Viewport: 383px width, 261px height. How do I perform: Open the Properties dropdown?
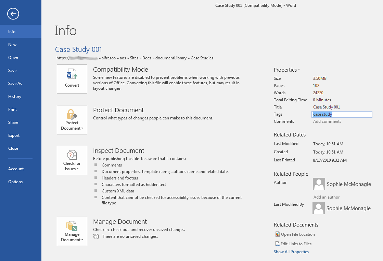(x=287, y=70)
